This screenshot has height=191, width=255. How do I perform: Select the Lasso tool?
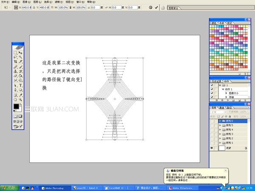point(15,57)
